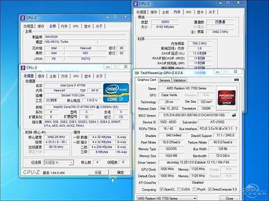Open 关于 tab in CPU-Z mainboard window
Image resolution: width=269 pixels, height=201 pixels.
(99, 26)
